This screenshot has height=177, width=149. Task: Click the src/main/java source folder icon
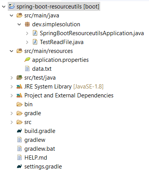[x=19, y=15]
